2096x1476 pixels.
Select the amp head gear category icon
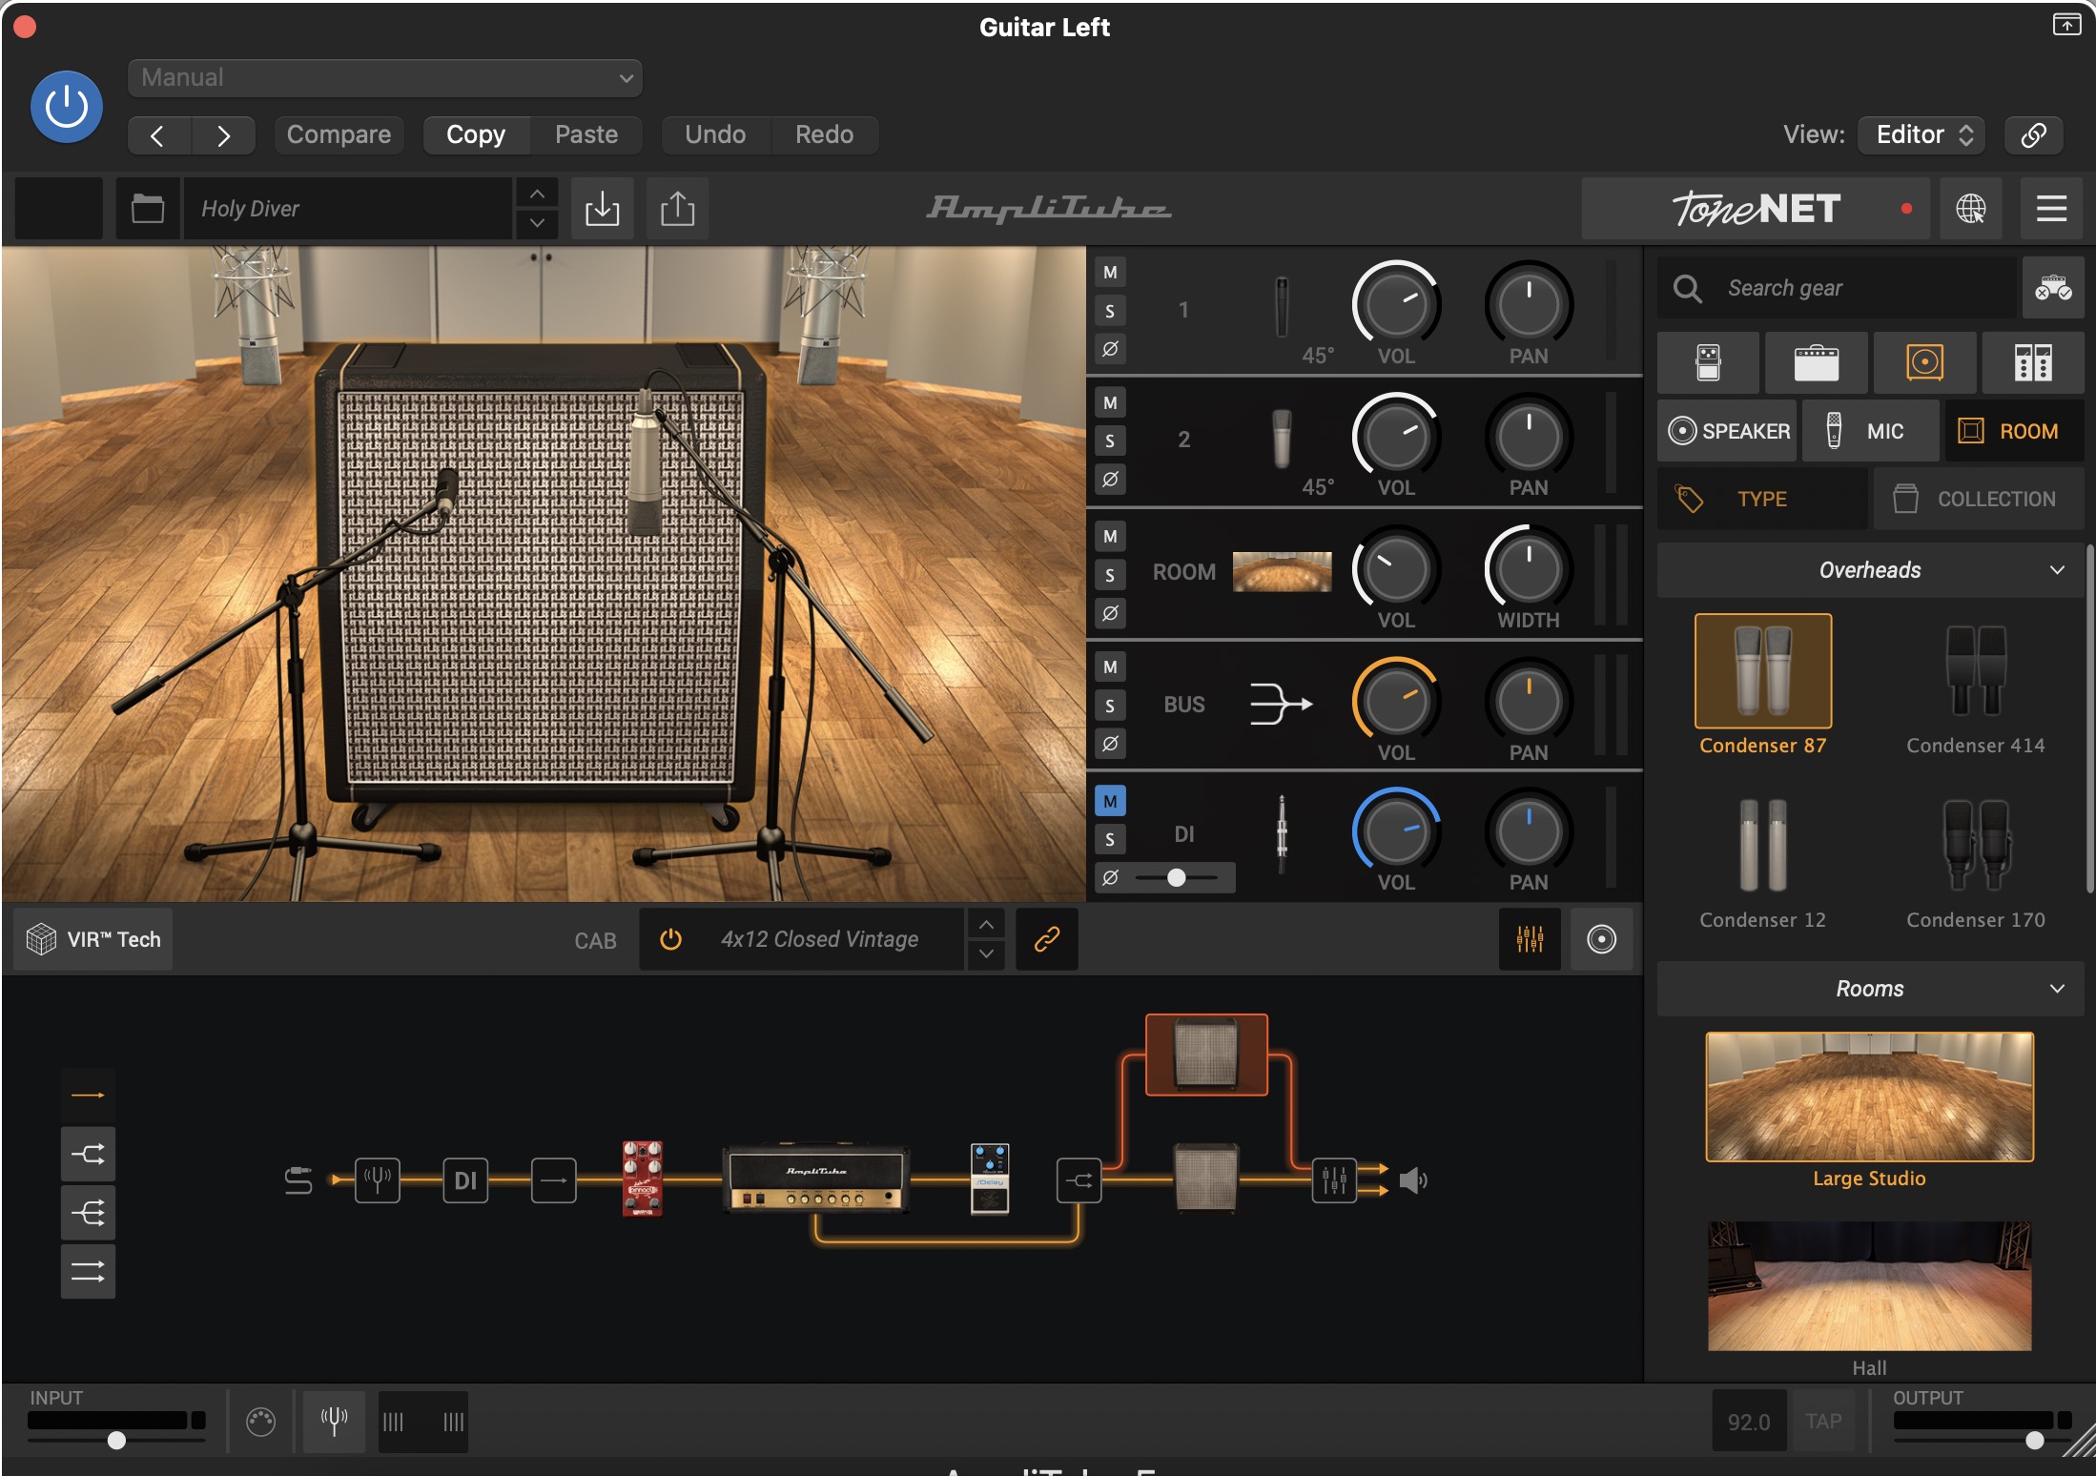pyautogui.click(x=1816, y=363)
